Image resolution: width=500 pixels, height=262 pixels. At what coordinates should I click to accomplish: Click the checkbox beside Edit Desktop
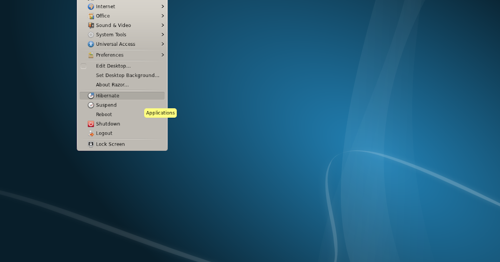[83, 66]
